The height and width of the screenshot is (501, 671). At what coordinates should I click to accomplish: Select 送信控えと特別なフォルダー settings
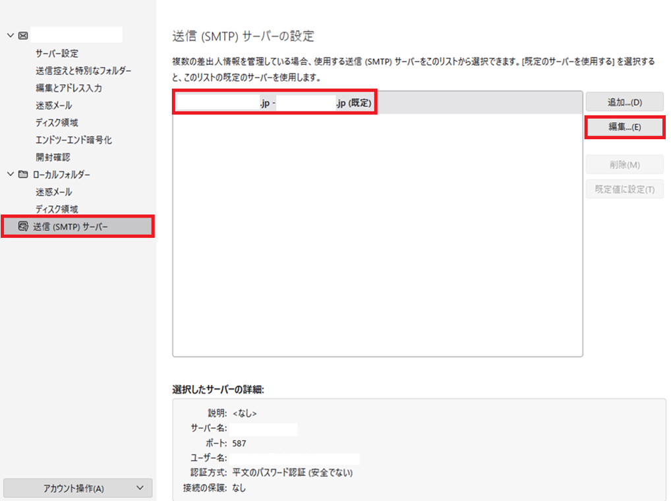pos(83,71)
